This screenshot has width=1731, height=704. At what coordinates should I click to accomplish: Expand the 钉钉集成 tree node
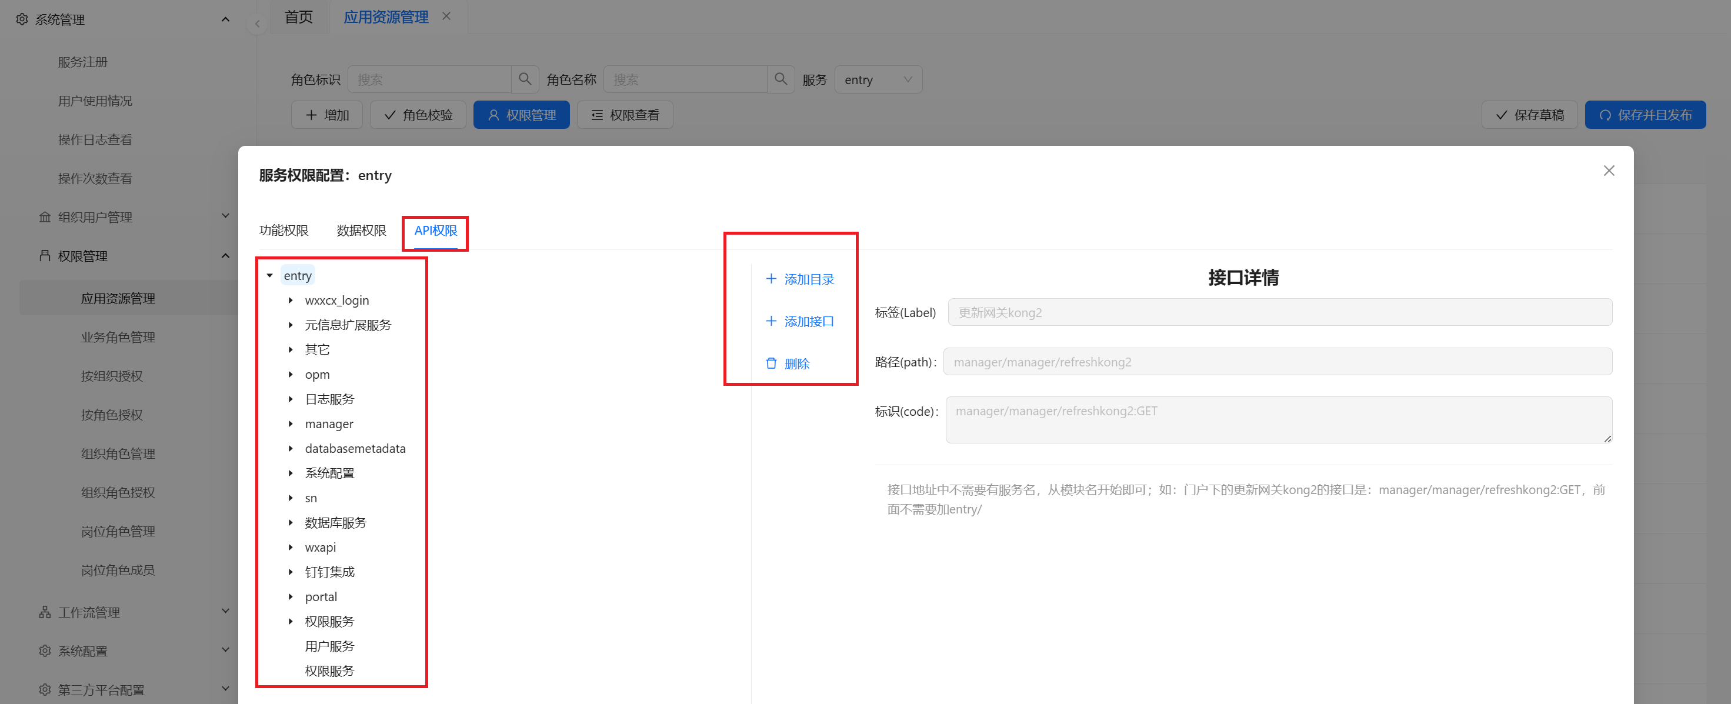point(291,572)
